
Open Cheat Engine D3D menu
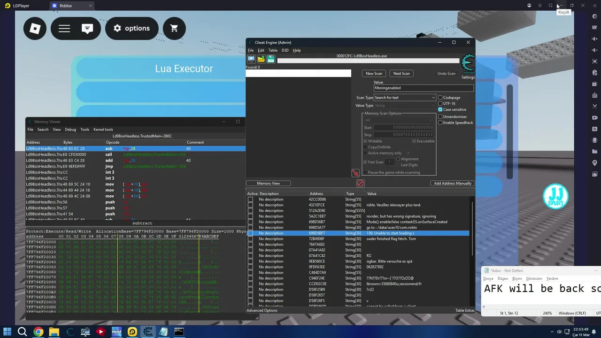pos(285,50)
